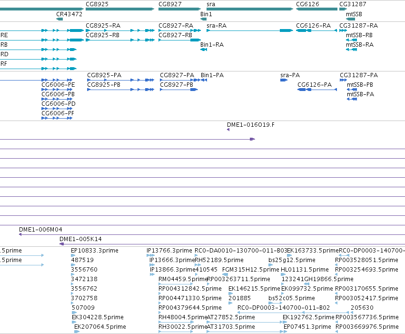
Task: Click the EP10833.3prime EST label
Action: 95,251
